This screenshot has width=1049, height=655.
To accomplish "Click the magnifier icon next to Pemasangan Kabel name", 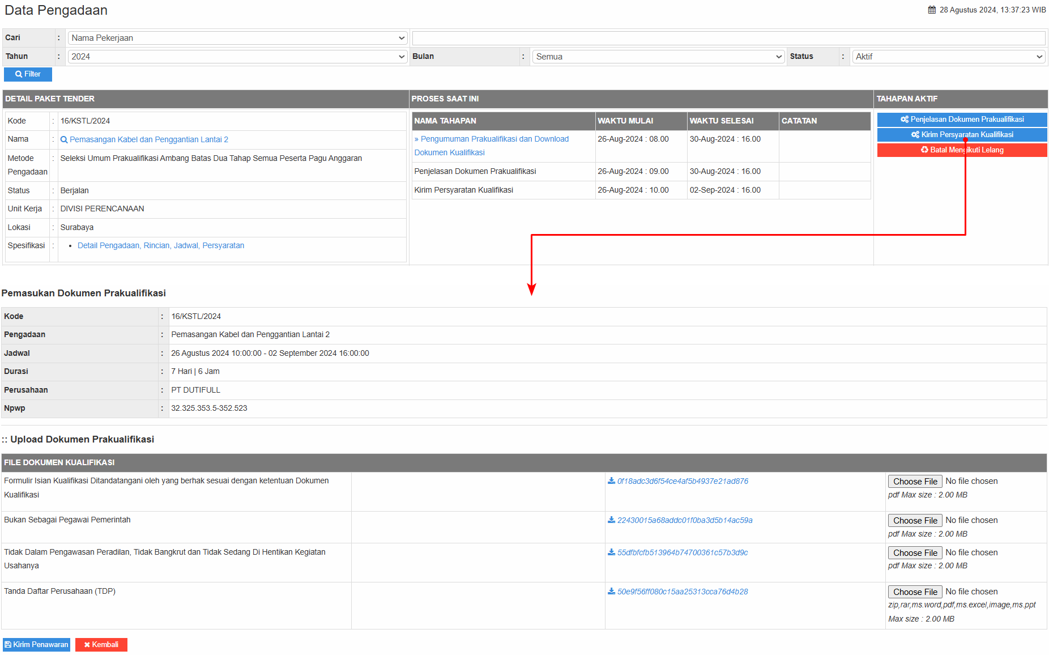I will click(64, 140).
